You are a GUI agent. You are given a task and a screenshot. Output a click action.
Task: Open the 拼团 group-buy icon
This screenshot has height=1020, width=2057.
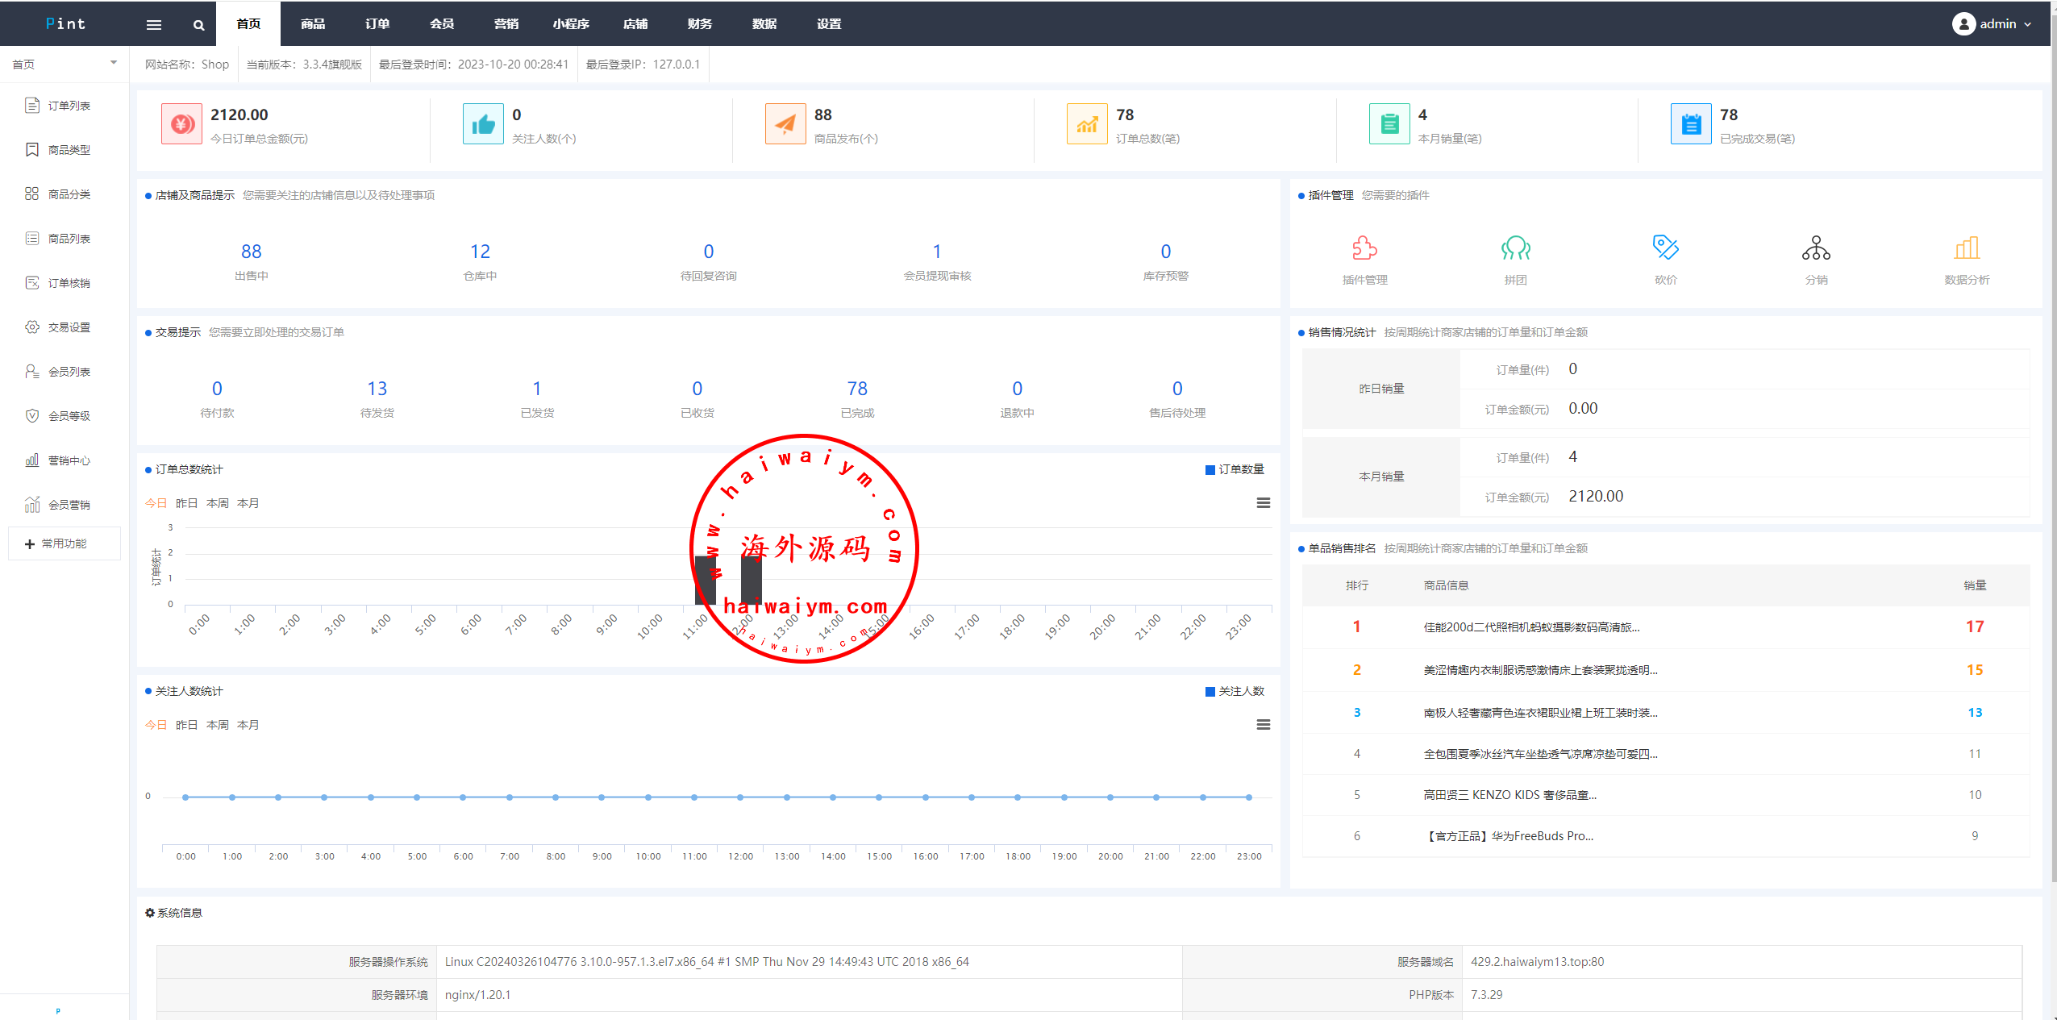pos(1515,248)
